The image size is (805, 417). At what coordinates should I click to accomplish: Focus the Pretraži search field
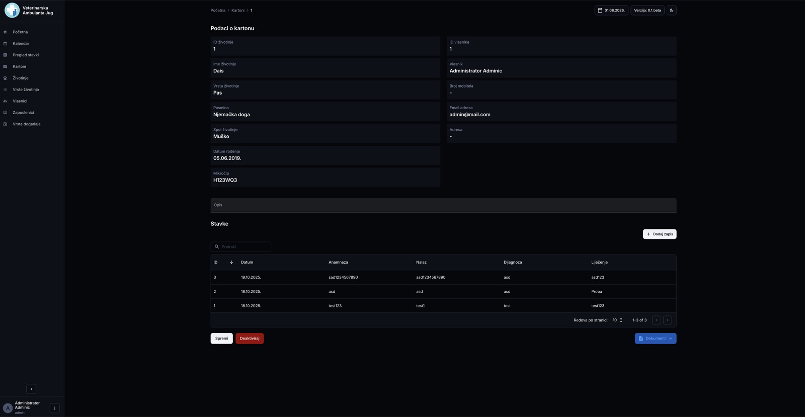pos(241,246)
